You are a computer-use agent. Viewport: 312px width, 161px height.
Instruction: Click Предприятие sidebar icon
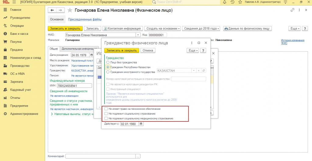pyautogui.click(x=5, y=106)
